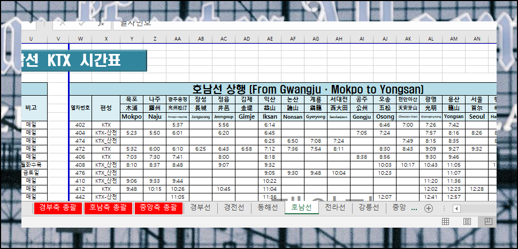Select the Mokpo station header cell

pyautogui.click(x=132, y=116)
